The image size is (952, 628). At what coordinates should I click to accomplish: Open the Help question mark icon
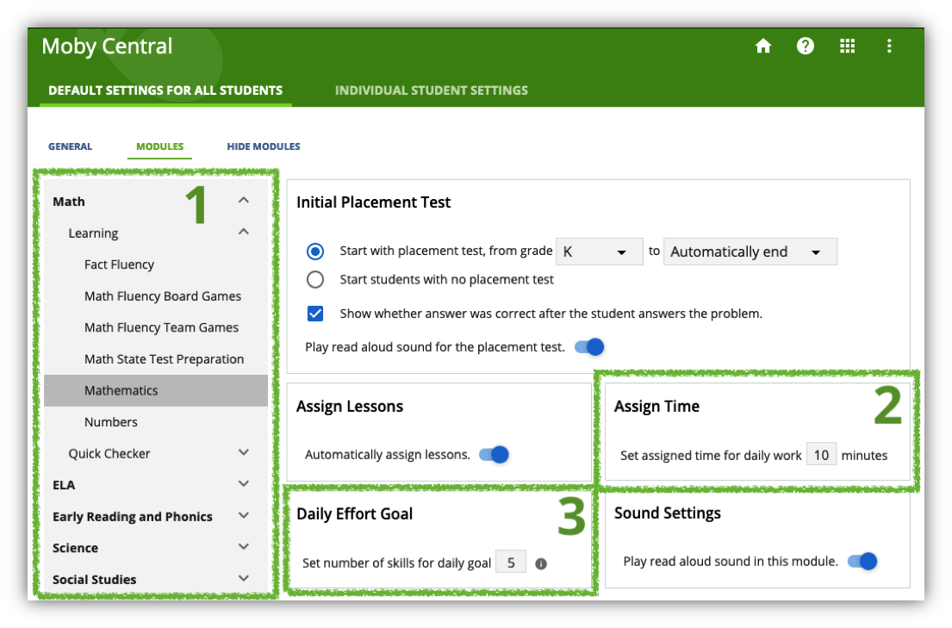[806, 46]
